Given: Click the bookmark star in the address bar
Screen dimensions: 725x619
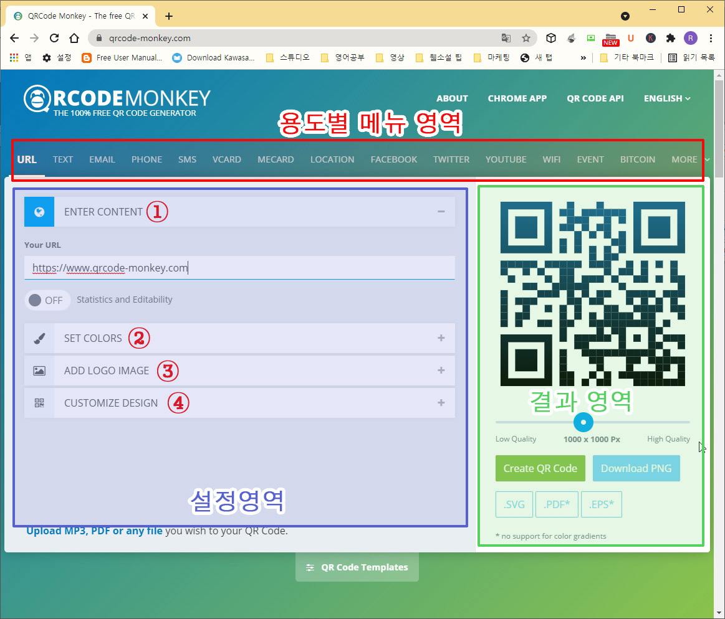Looking at the screenshot, I should pyautogui.click(x=527, y=38).
